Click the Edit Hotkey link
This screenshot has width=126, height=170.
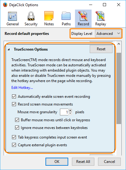point(22,88)
